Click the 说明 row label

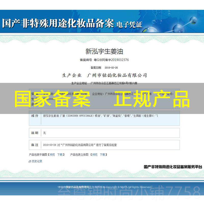click(35, 133)
